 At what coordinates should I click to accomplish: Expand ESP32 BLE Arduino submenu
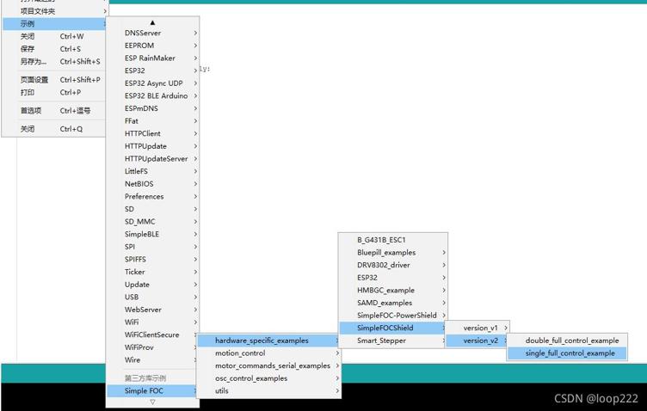[152, 95]
